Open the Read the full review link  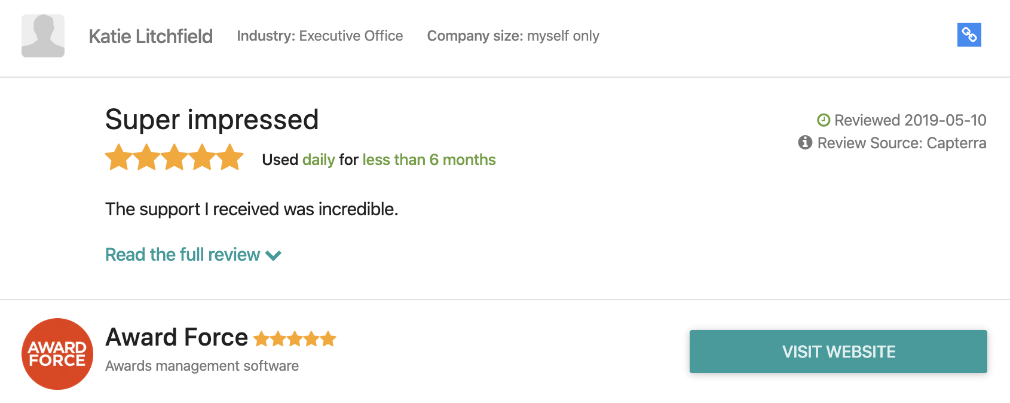coord(183,255)
